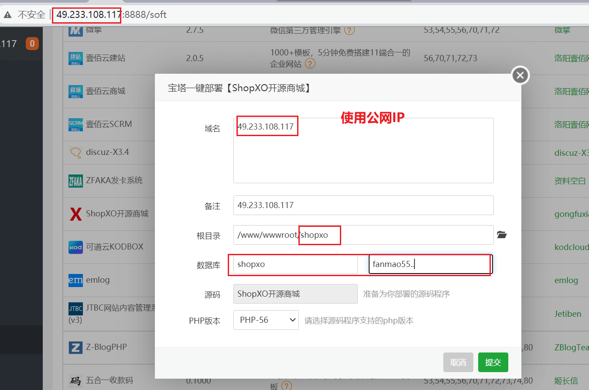Open the 资料空白 provider link
589x390 pixels.
570,181
